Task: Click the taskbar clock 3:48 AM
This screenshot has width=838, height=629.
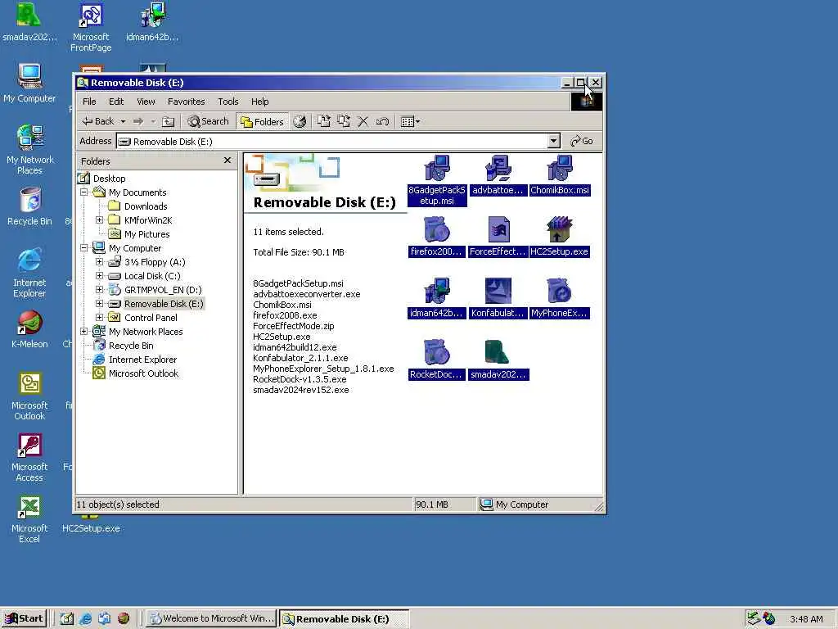Action: (x=806, y=619)
